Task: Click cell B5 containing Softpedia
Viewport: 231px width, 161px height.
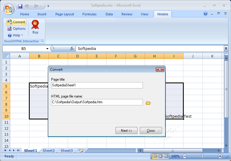Action: [x=39, y=86]
